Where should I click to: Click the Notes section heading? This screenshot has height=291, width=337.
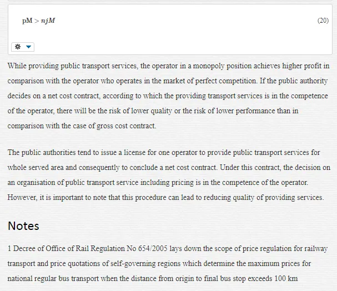[x=23, y=226]
